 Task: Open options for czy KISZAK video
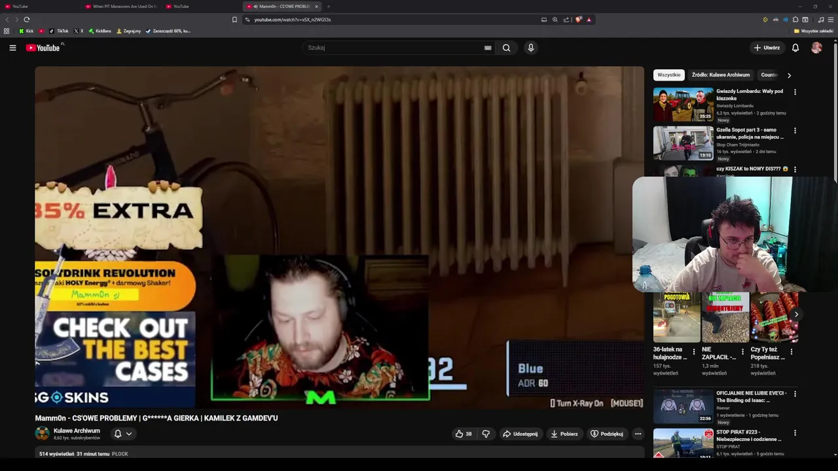[x=795, y=169]
